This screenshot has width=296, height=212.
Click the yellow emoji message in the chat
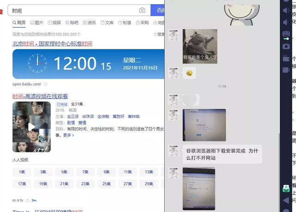189,73
